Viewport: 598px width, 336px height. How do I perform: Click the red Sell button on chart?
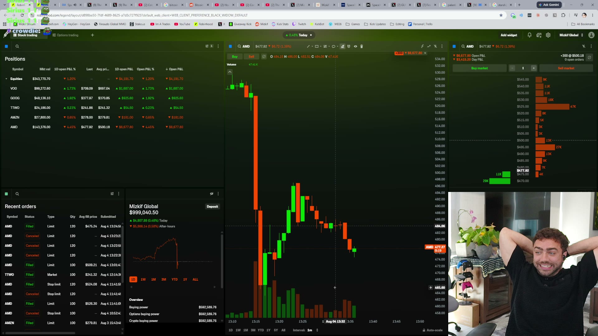point(251,57)
